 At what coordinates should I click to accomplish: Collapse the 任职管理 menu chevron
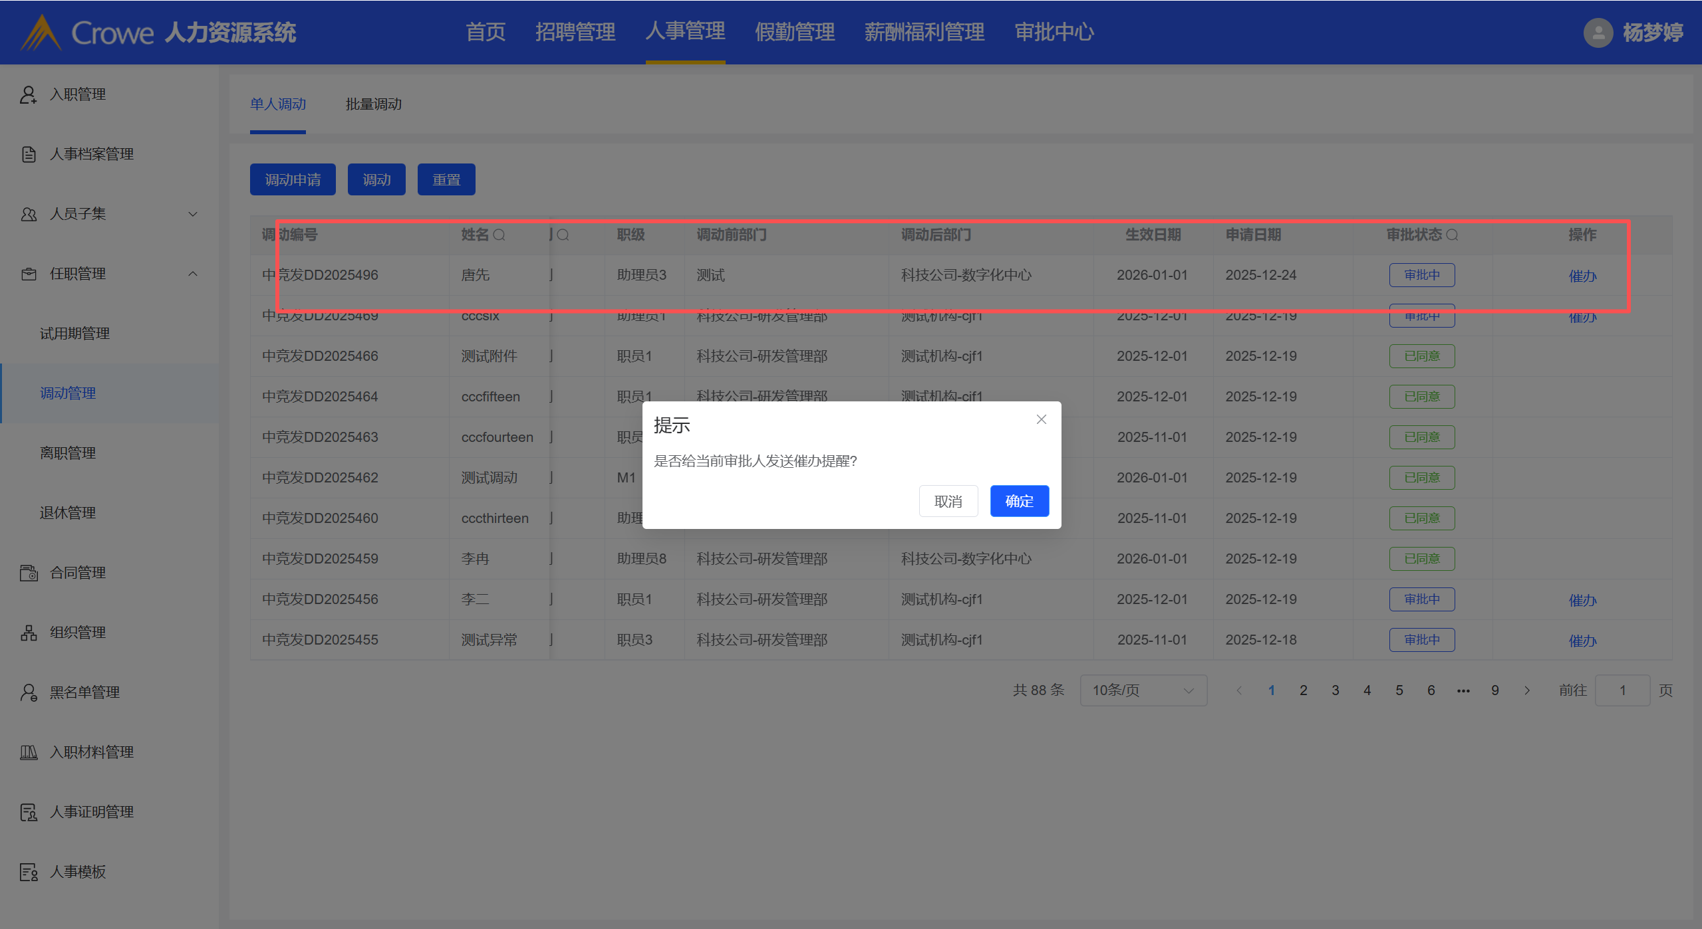(193, 274)
